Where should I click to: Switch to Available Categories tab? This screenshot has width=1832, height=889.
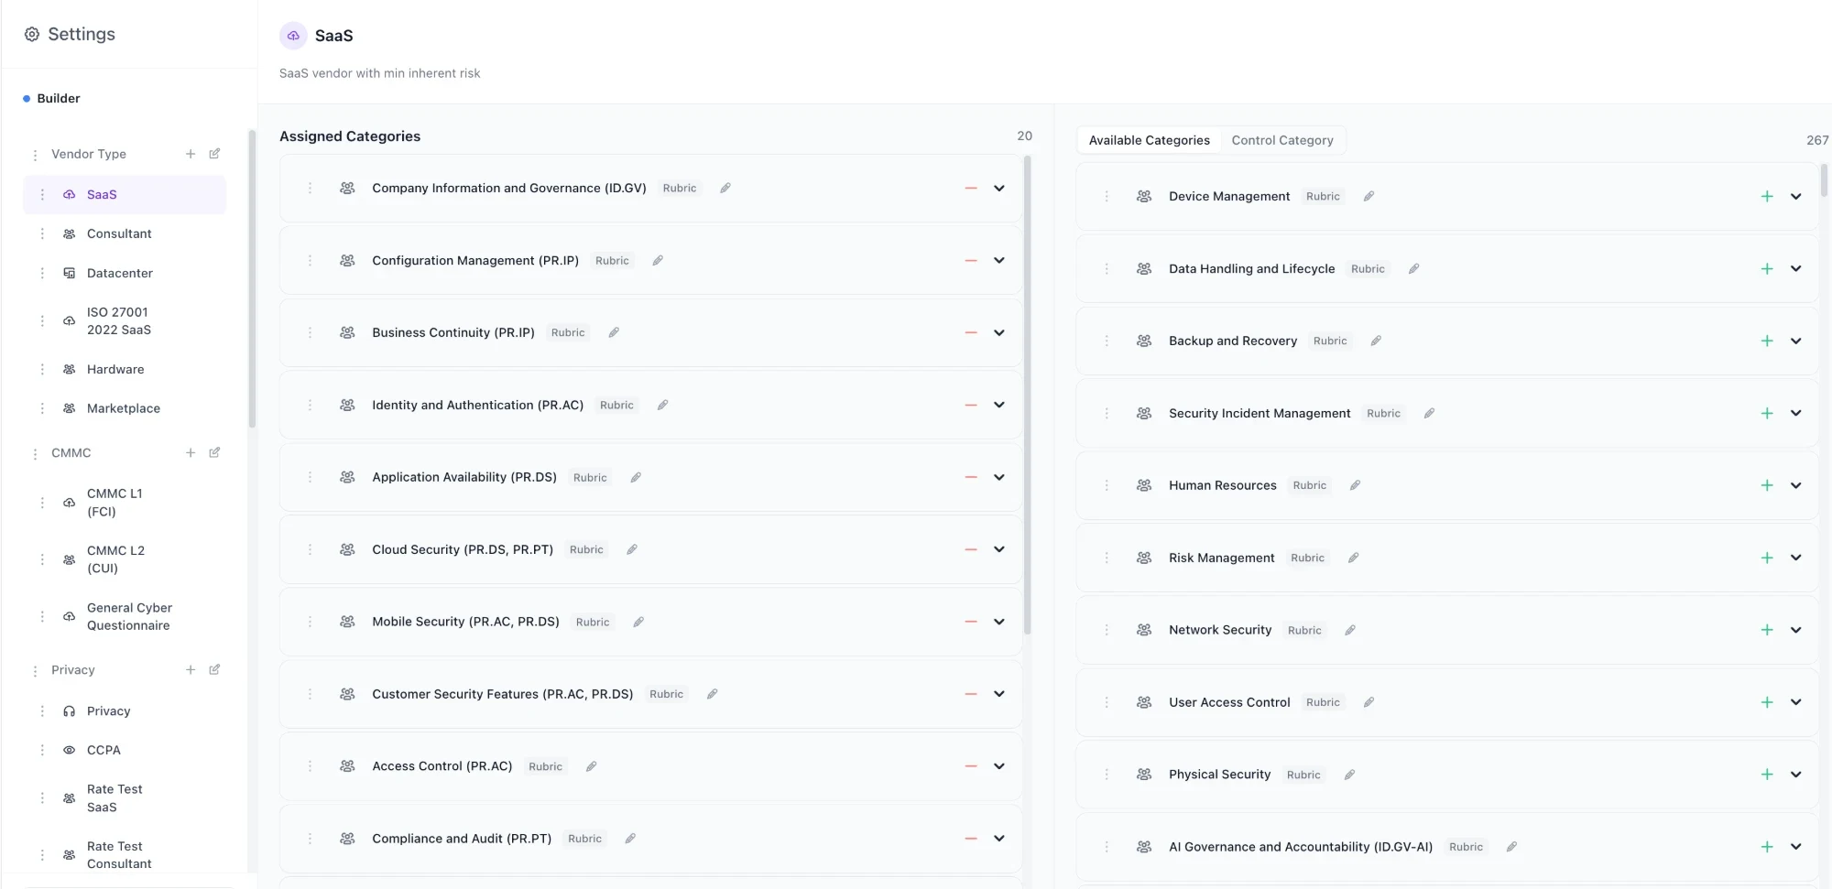coord(1149,140)
